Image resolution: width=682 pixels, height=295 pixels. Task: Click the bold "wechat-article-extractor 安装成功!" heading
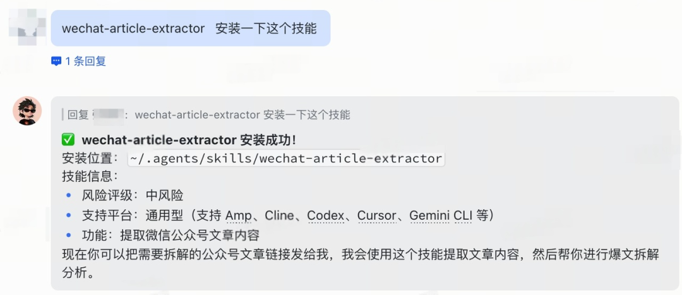189,140
